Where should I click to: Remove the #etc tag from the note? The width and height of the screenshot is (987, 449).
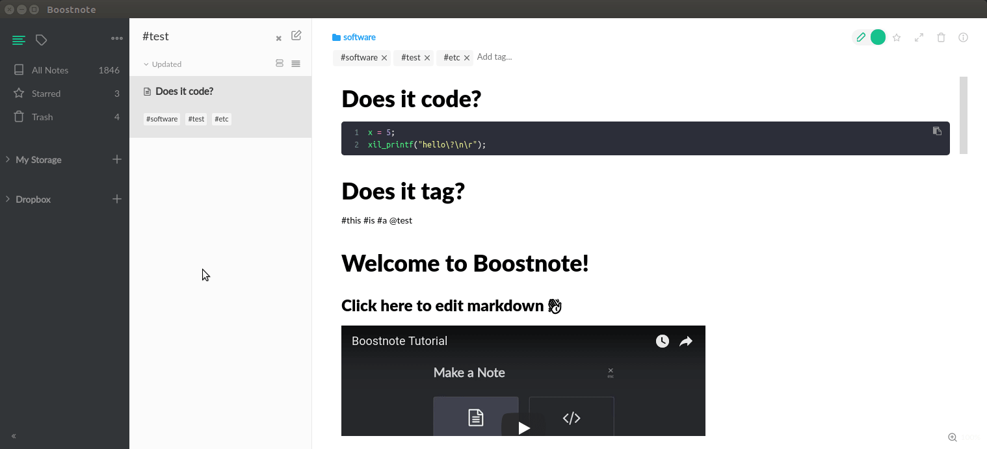point(466,57)
